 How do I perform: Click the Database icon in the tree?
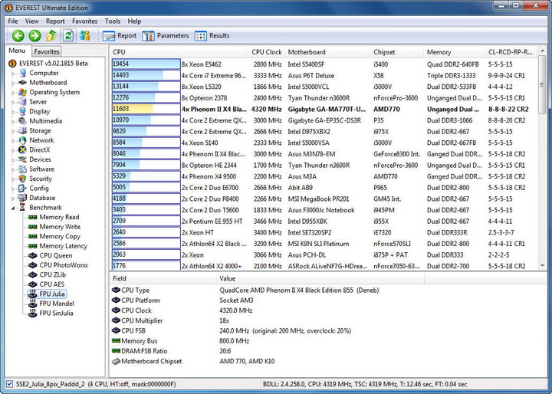click(x=23, y=198)
